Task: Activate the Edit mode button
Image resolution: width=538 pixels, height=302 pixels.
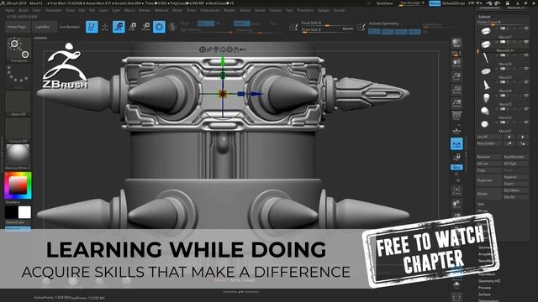Action: pyautogui.click(x=92, y=27)
